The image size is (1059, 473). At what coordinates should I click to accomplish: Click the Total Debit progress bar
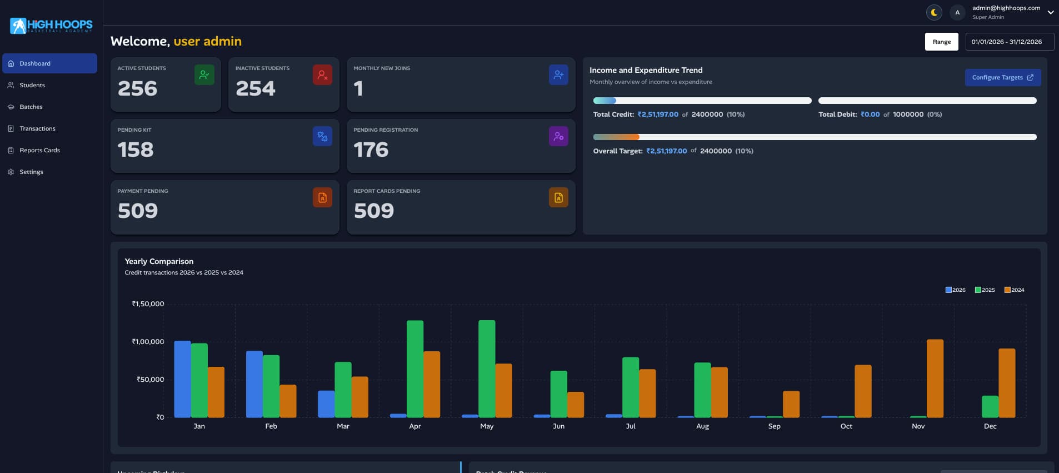click(x=927, y=101)
